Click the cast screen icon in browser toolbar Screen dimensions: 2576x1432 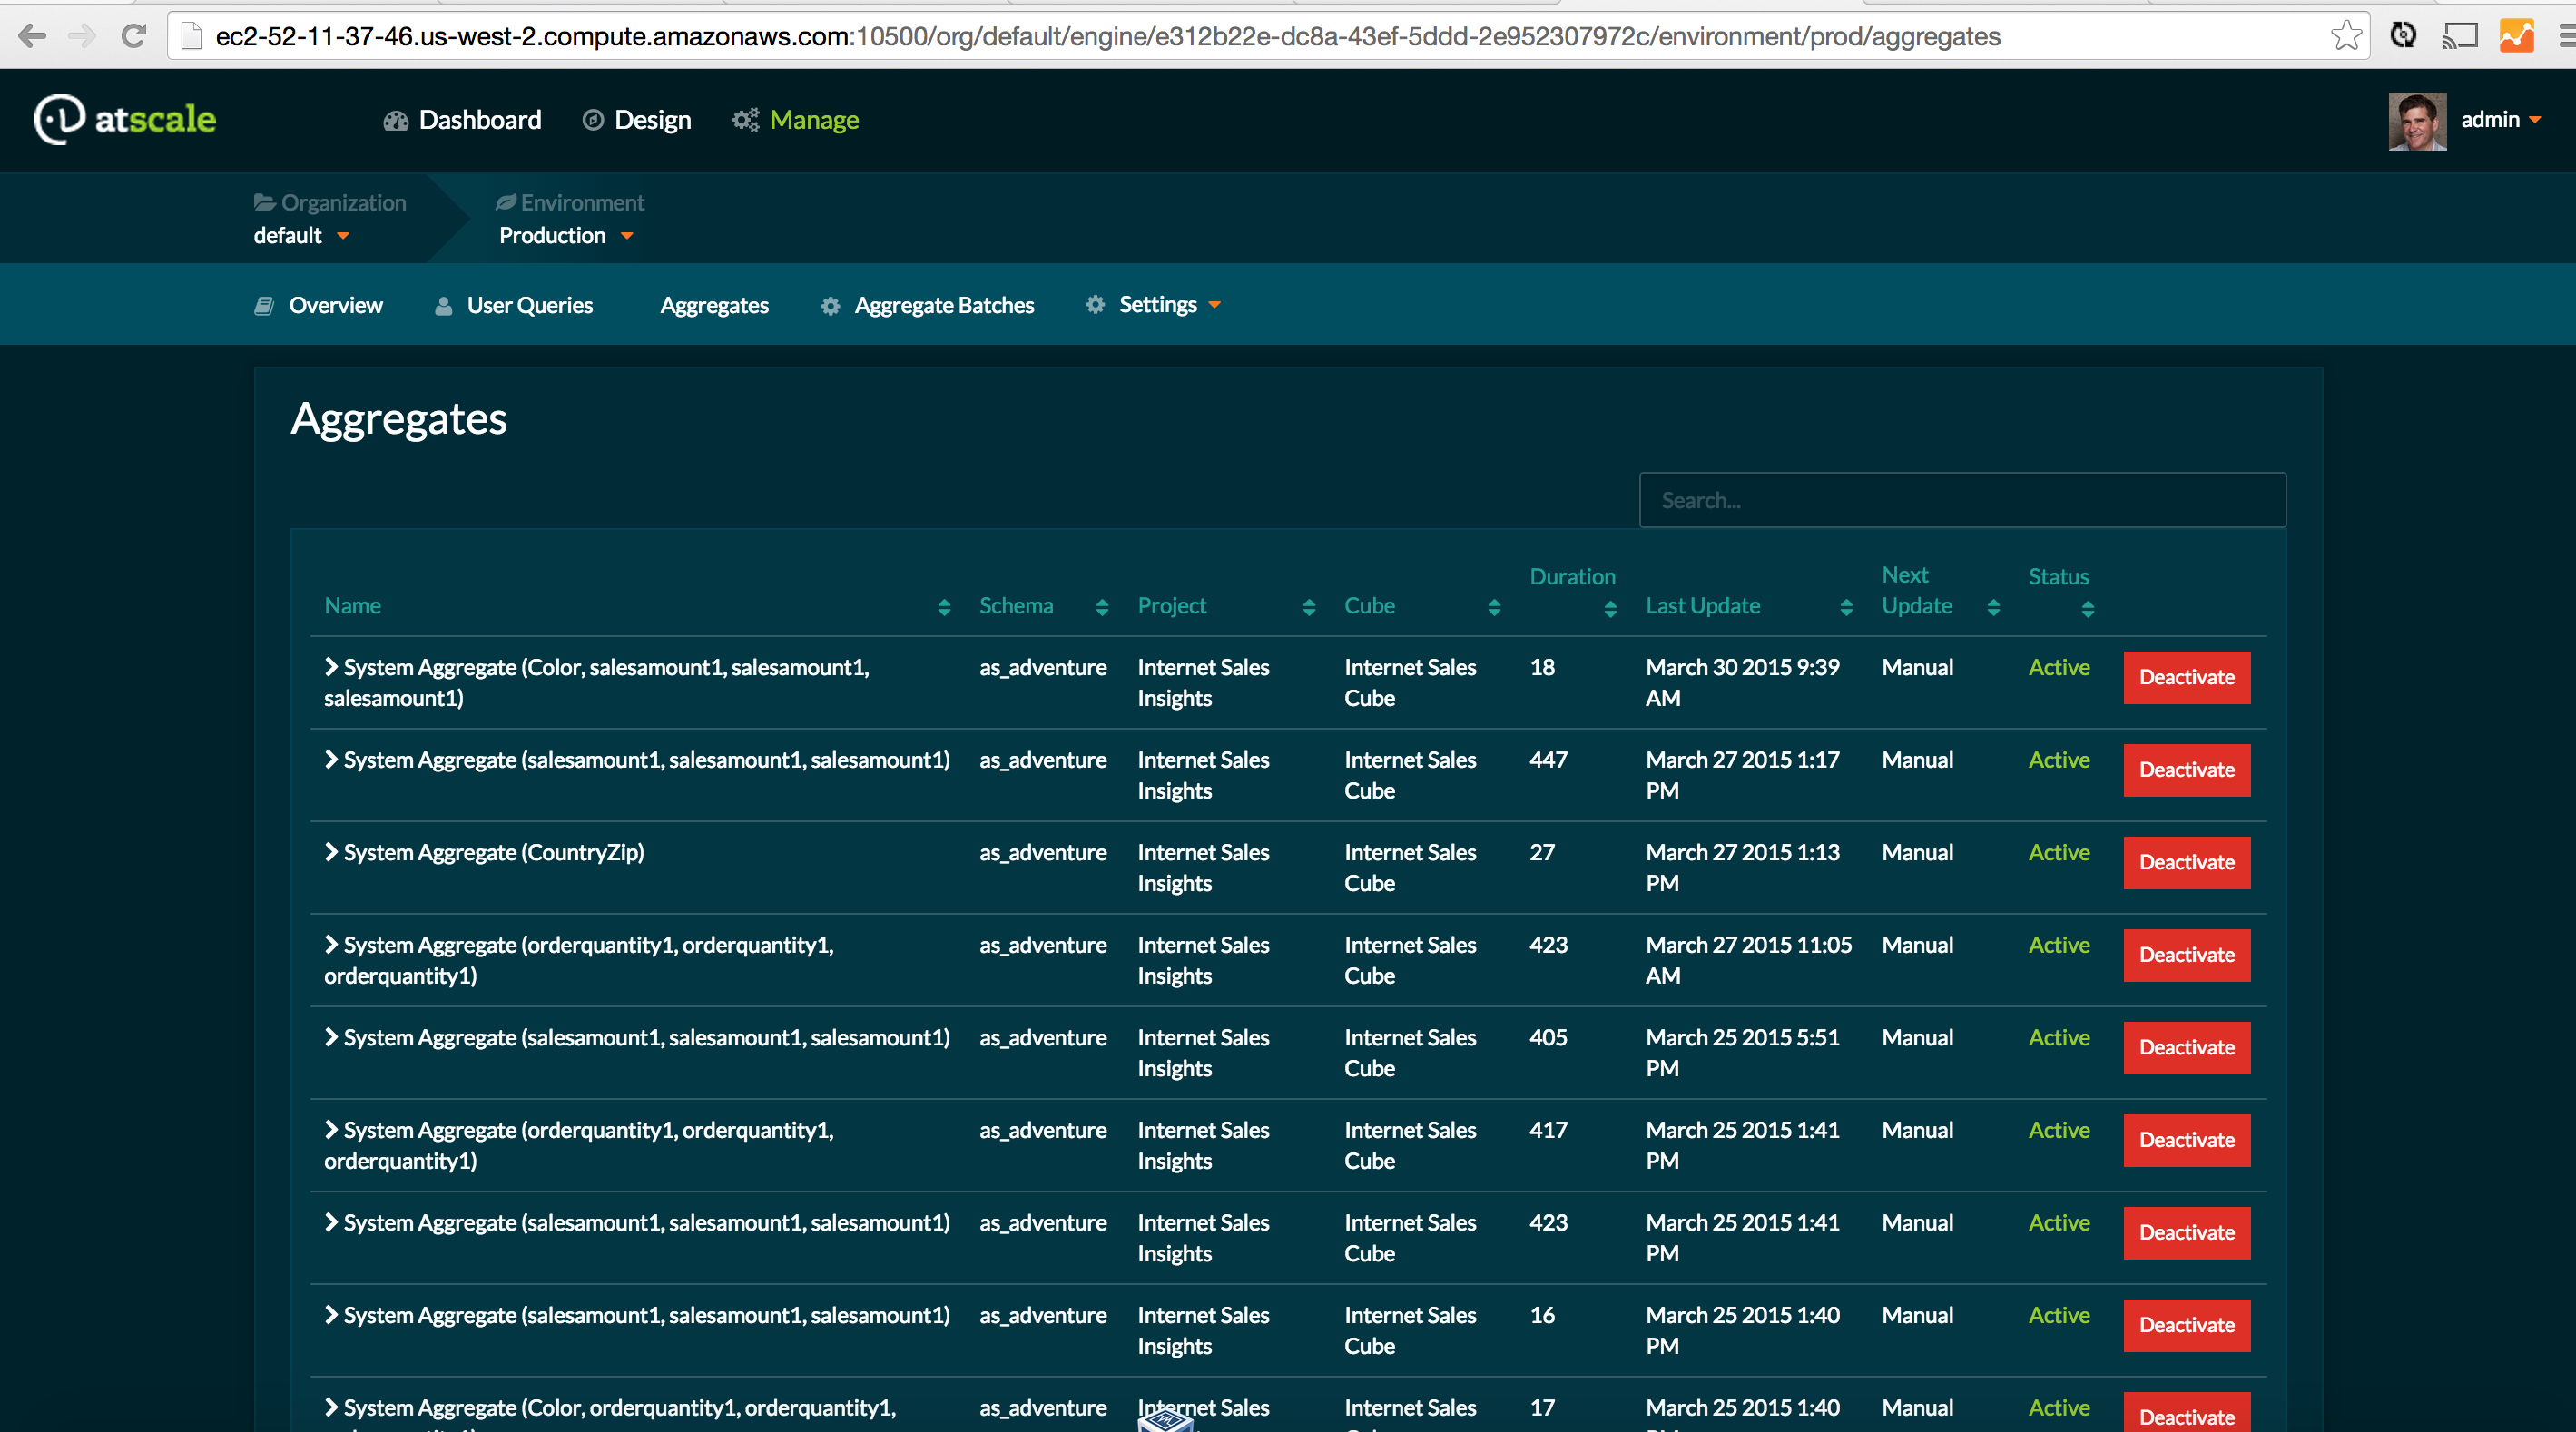[2459, 37]
